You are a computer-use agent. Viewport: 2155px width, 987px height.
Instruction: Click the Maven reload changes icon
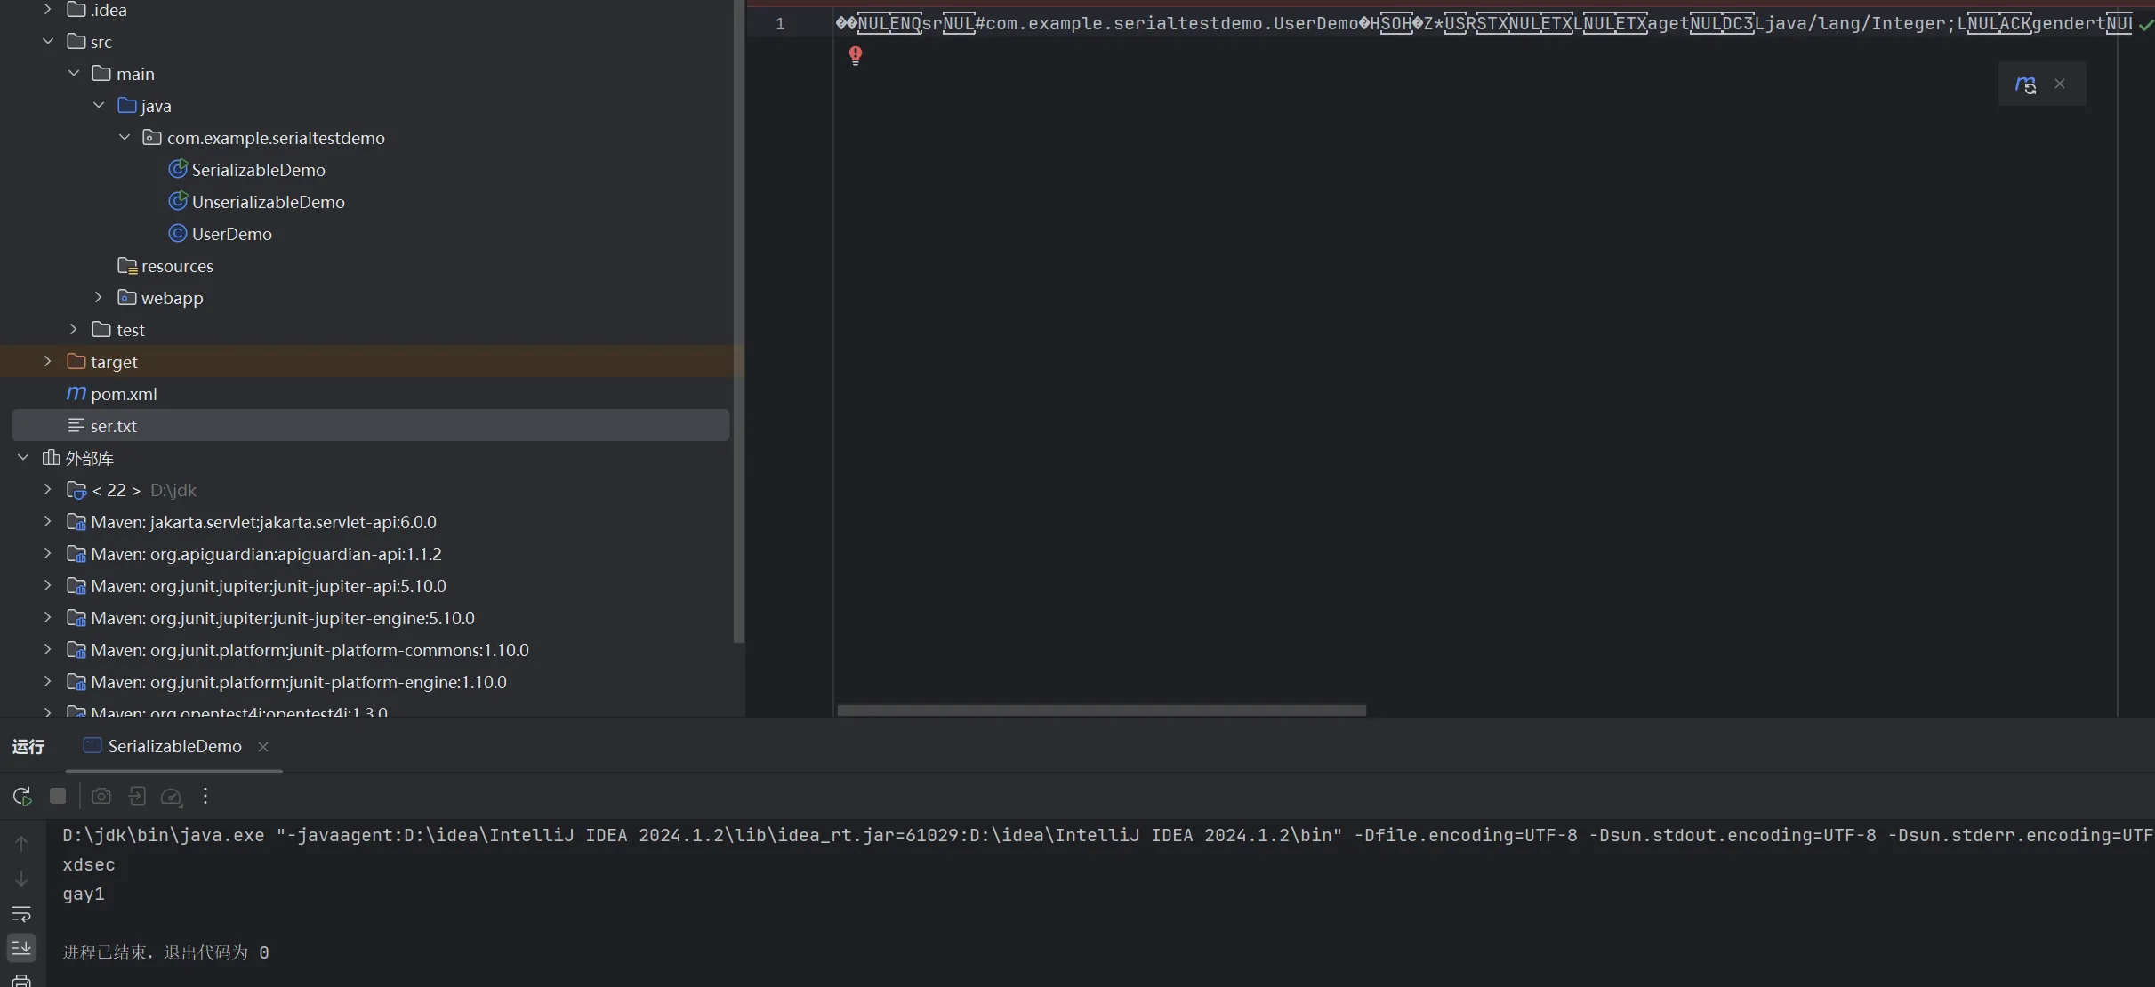point(2025,84)
